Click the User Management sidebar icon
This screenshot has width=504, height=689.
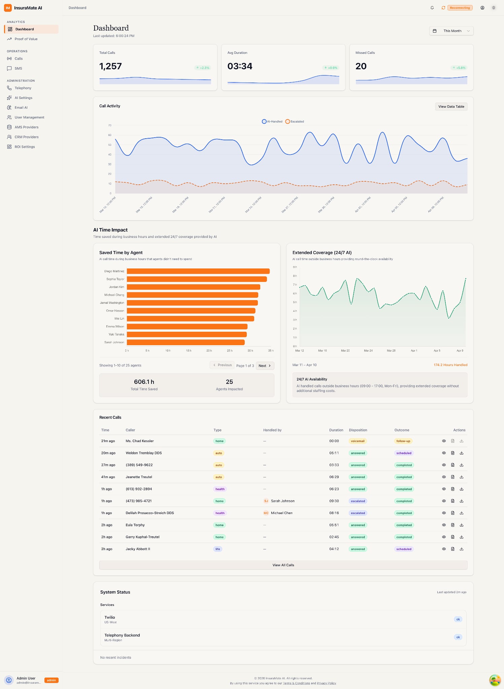[9, 117]
